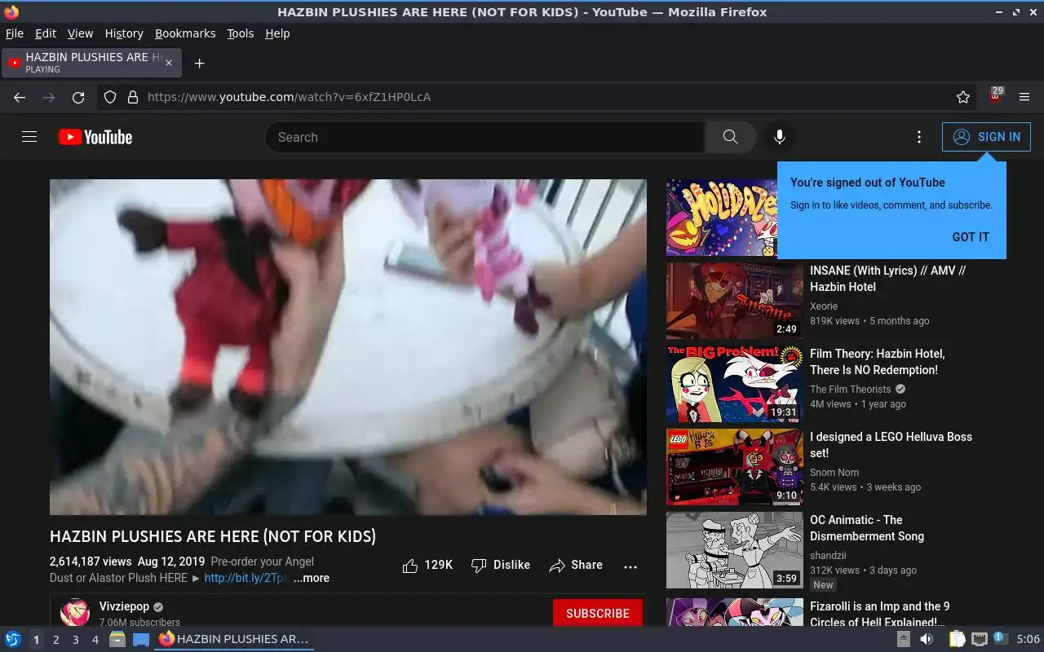Image resolution: width=1044 pixels, height=652 pixels.
Task: Click the Dislike thumbs-down button
Action: (501, 565)
